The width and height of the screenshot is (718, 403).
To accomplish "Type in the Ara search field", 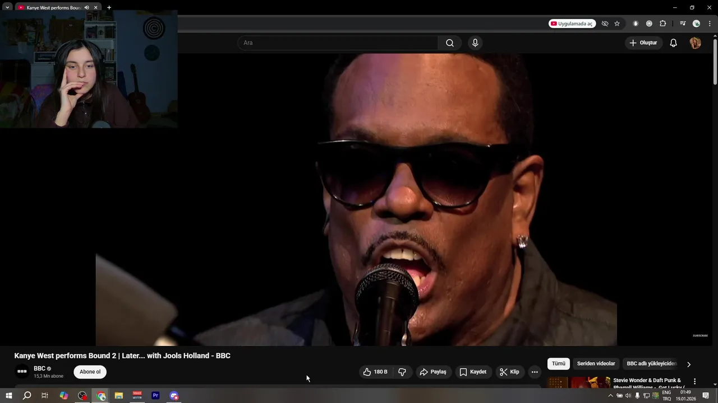I will point(338,43).
